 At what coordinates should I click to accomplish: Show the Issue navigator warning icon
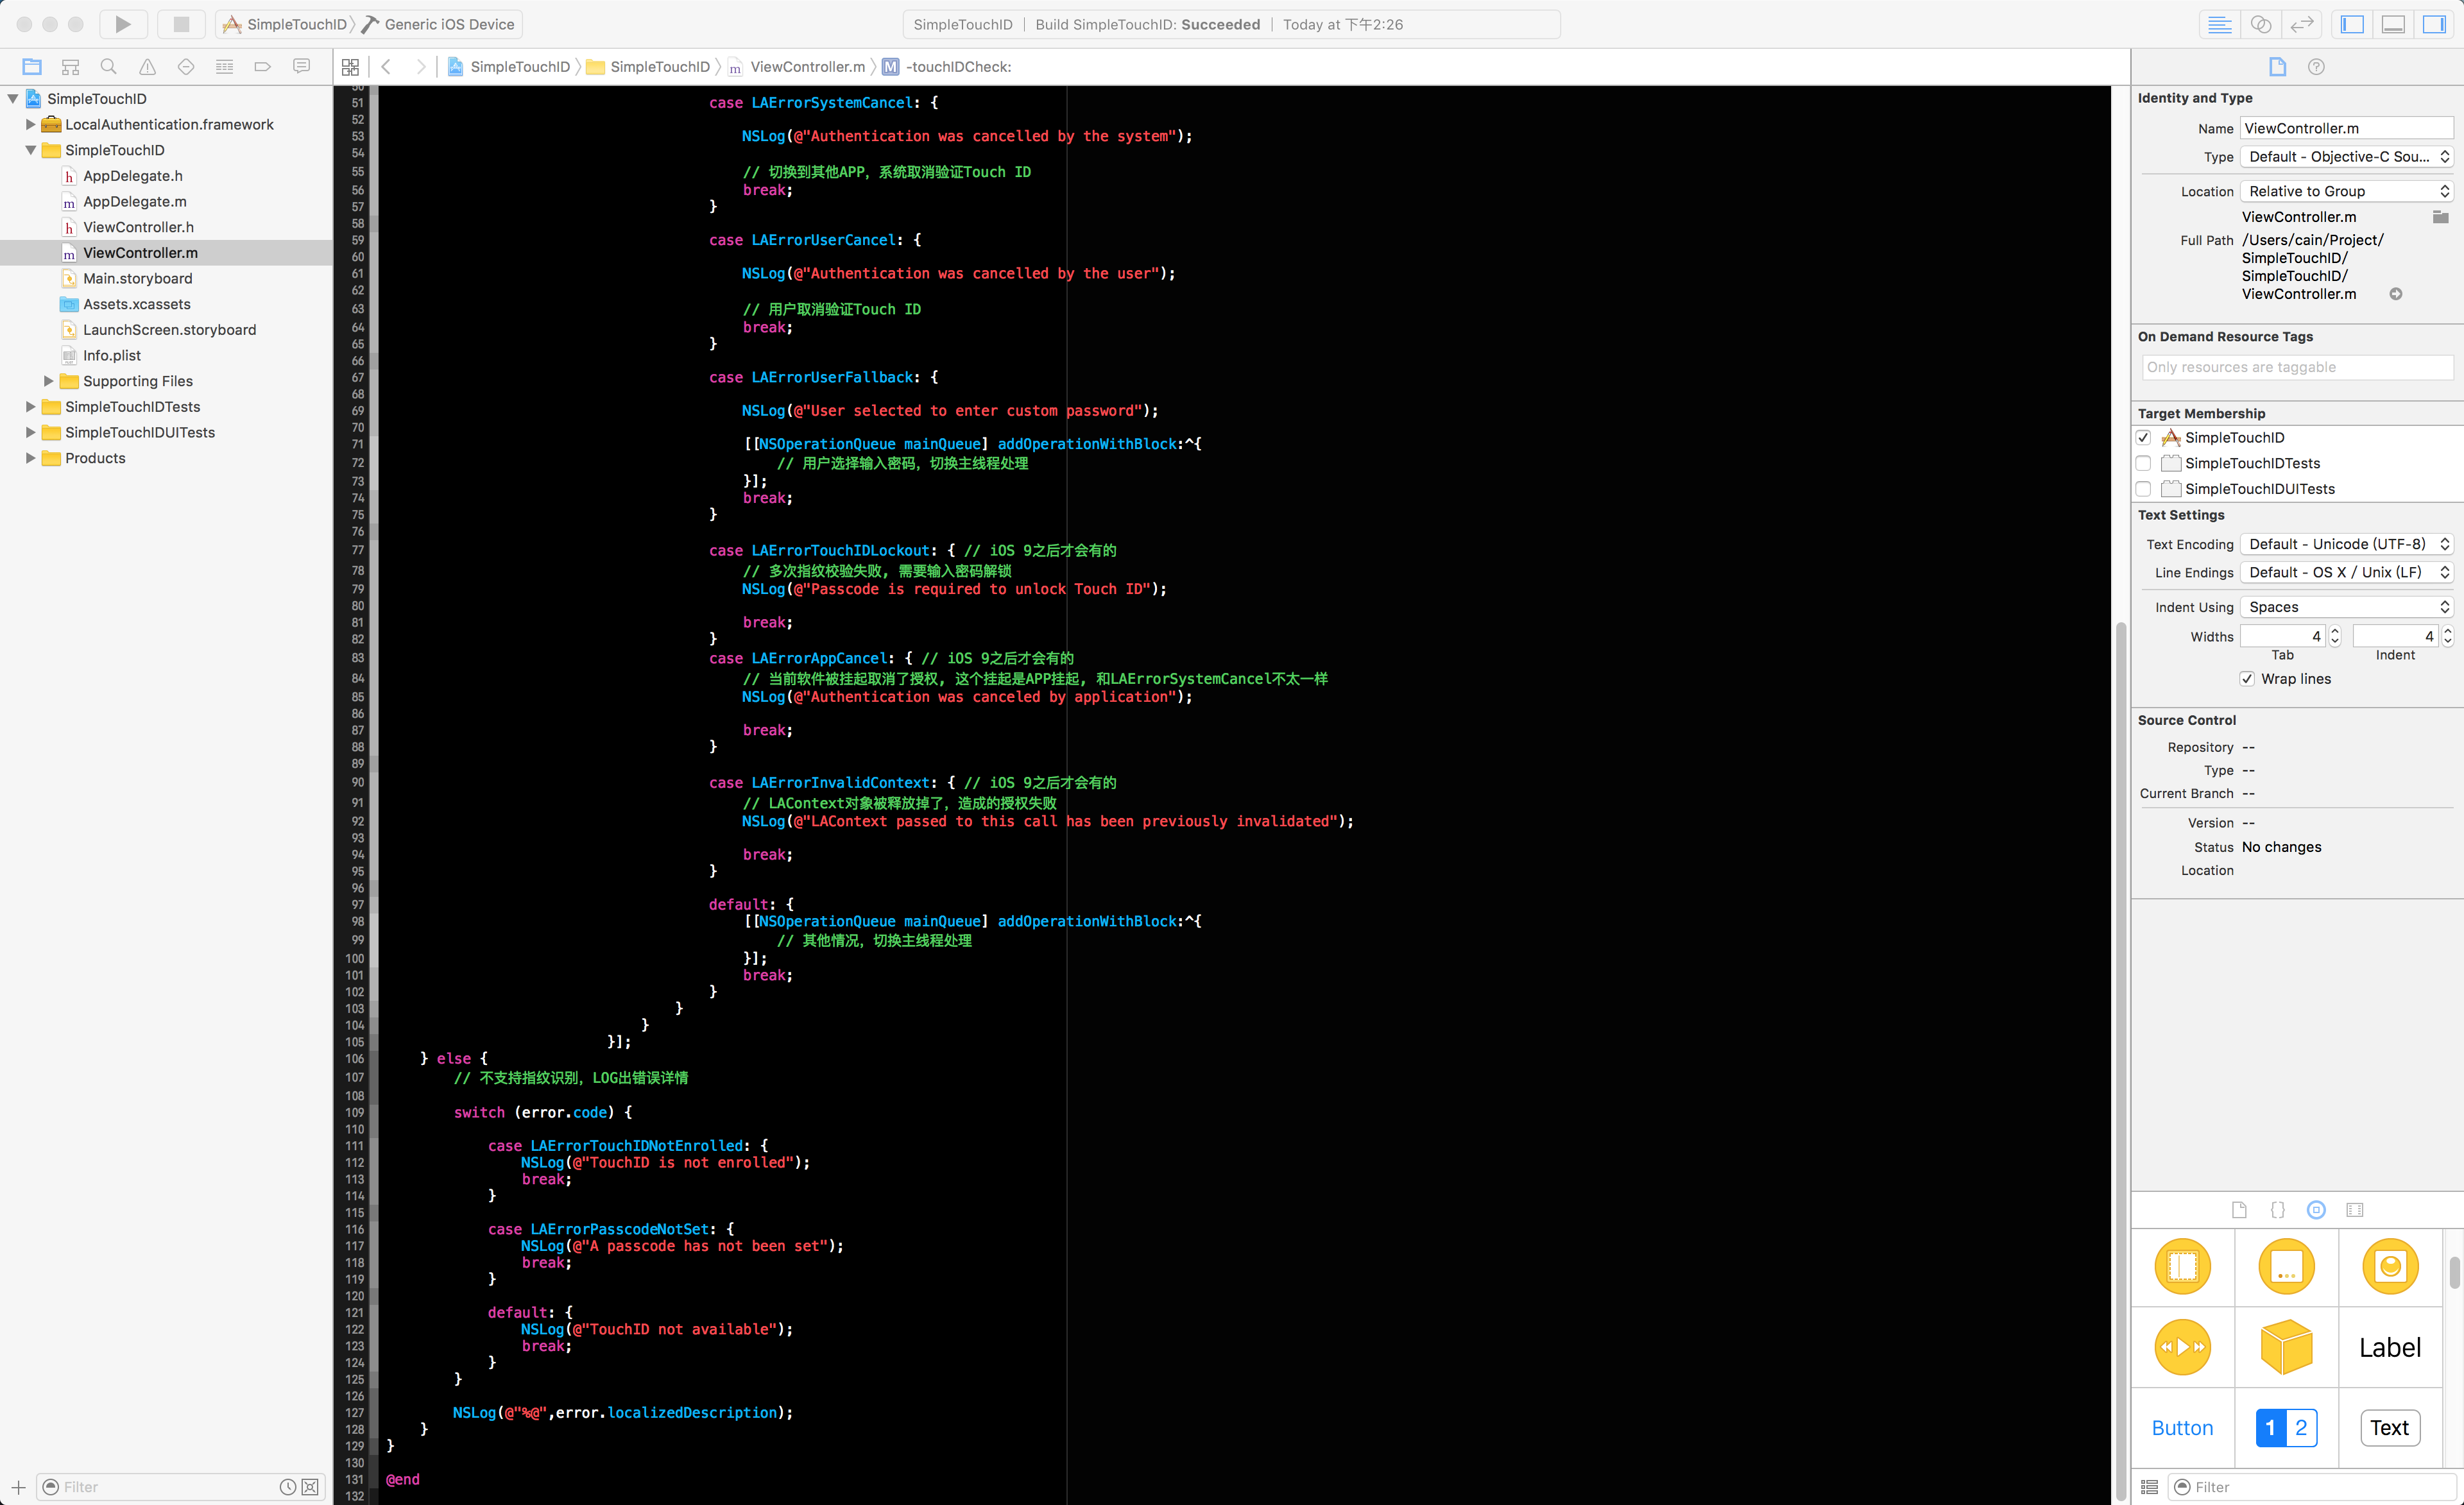click(x=147, y=67)
